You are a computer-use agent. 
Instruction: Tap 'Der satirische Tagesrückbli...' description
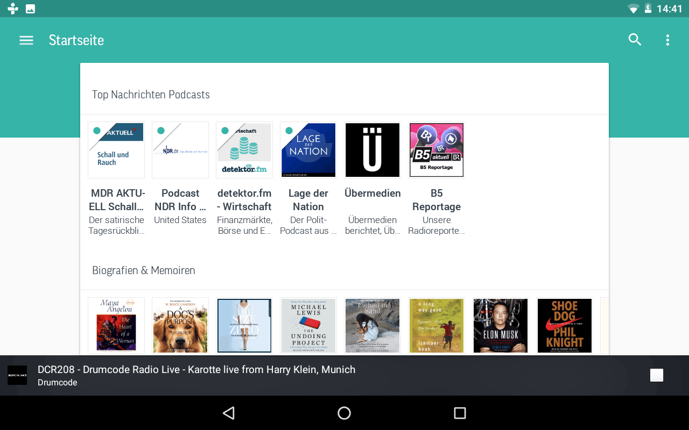click(x=116, y=225)
